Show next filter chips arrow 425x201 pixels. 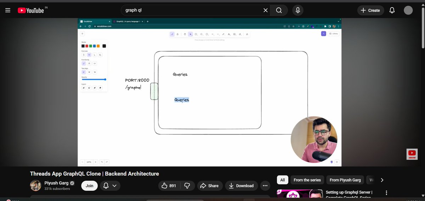click(x=382, y=180)
